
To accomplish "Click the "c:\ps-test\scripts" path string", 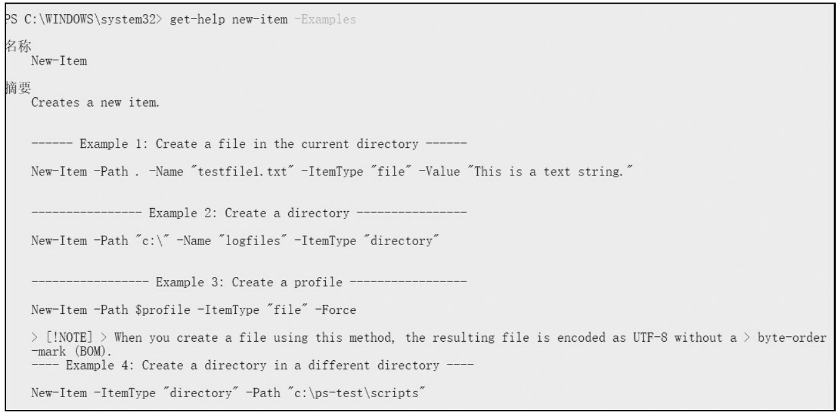I will (x=364, y=393).
